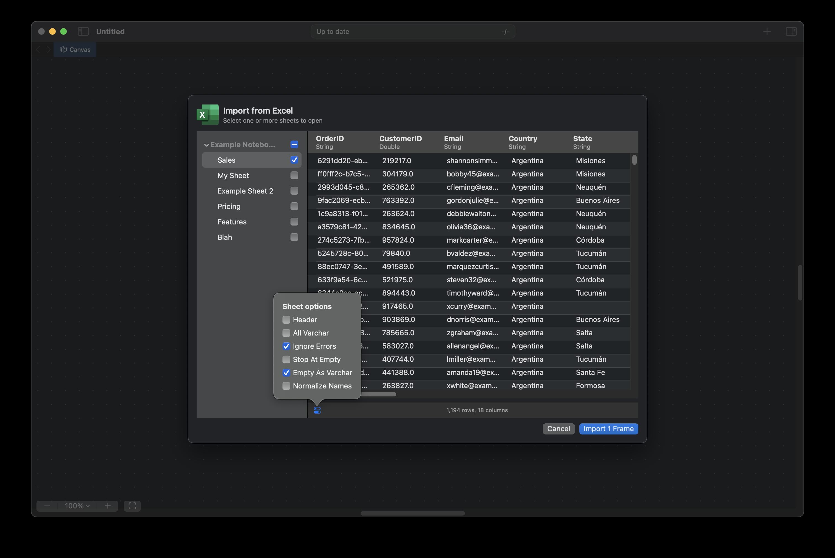This screenshot has width=835, height=558.
Task: Select the Pricing sheet row
Action: [252, 206]
